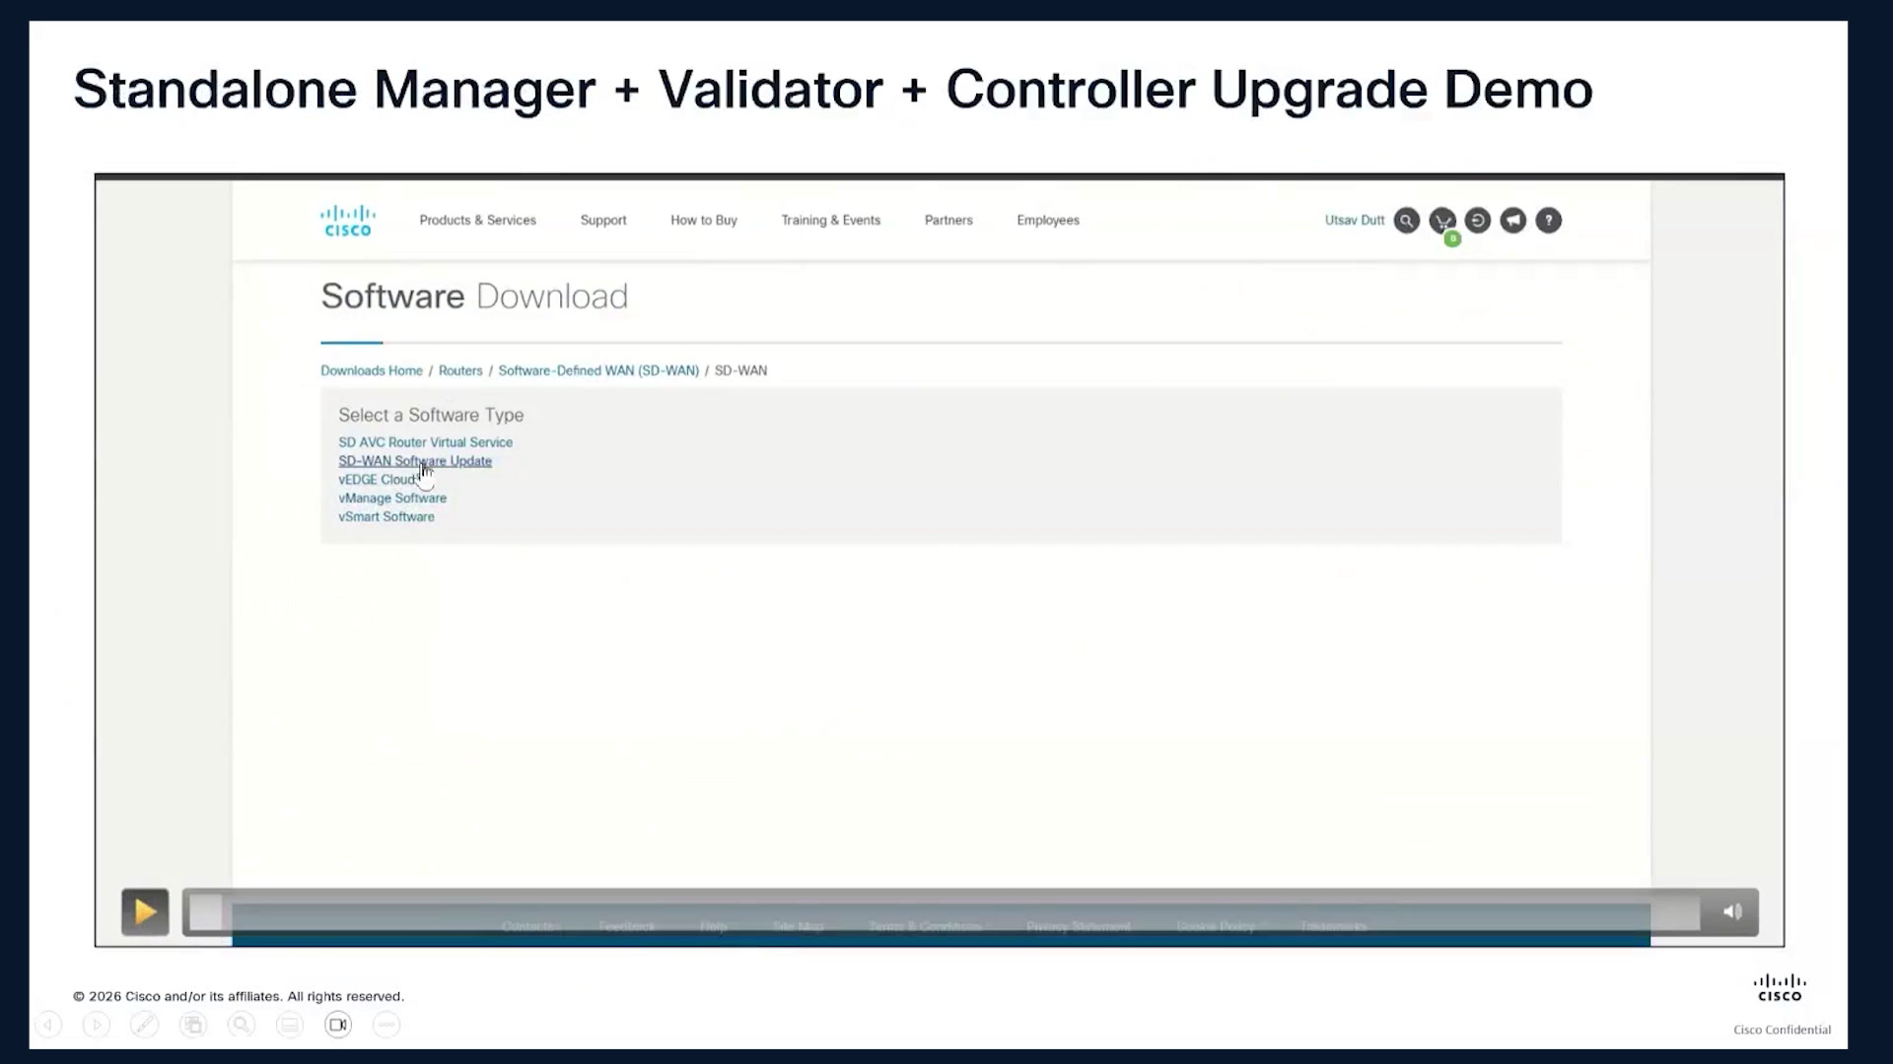This screenshot has height=1064, width=1893.
Task: Open the Partners menu
Action: (x=948, y=221)
